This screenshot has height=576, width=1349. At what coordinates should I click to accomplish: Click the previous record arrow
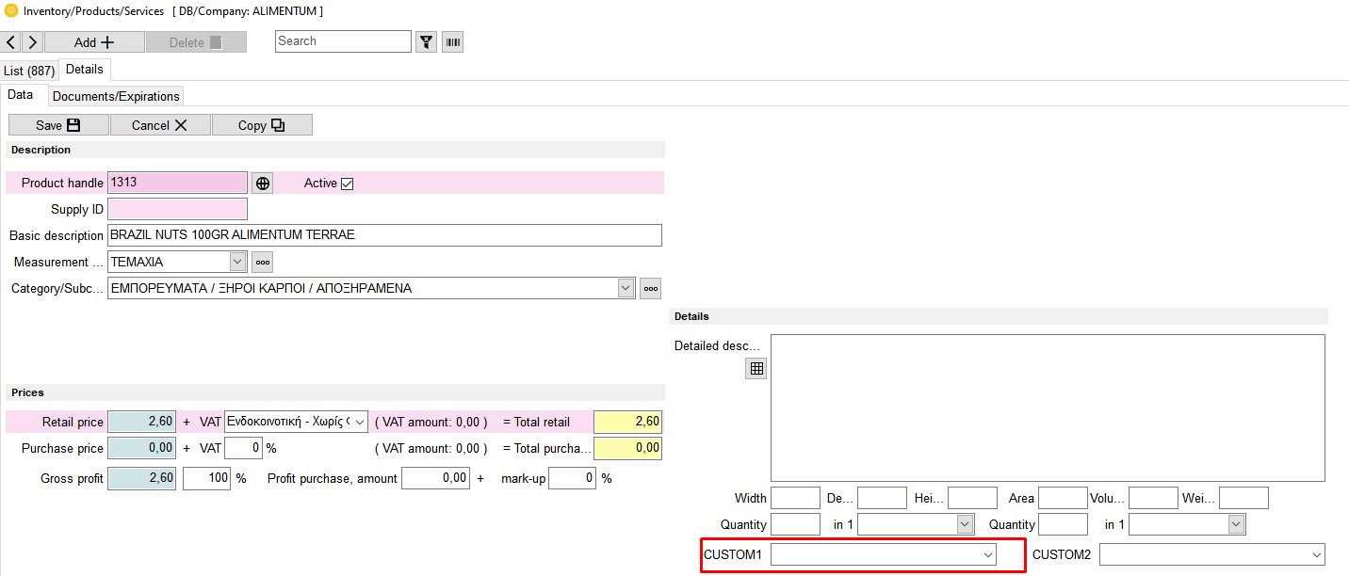(x=11, y=42)
